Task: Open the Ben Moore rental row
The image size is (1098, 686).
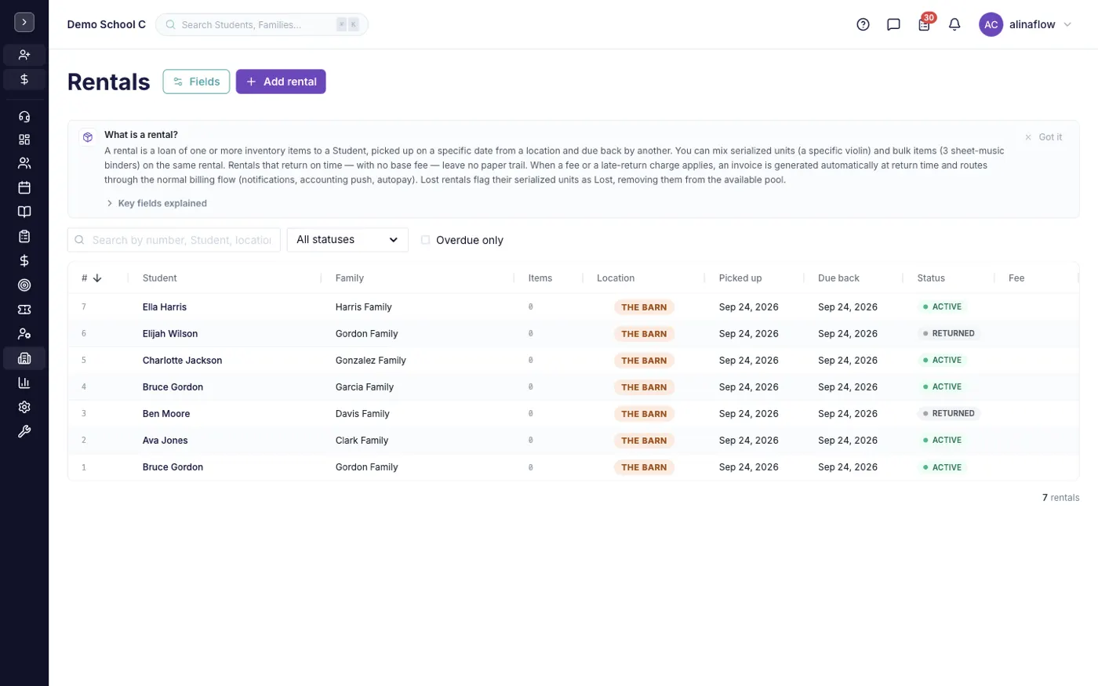Action: (573, 414)
